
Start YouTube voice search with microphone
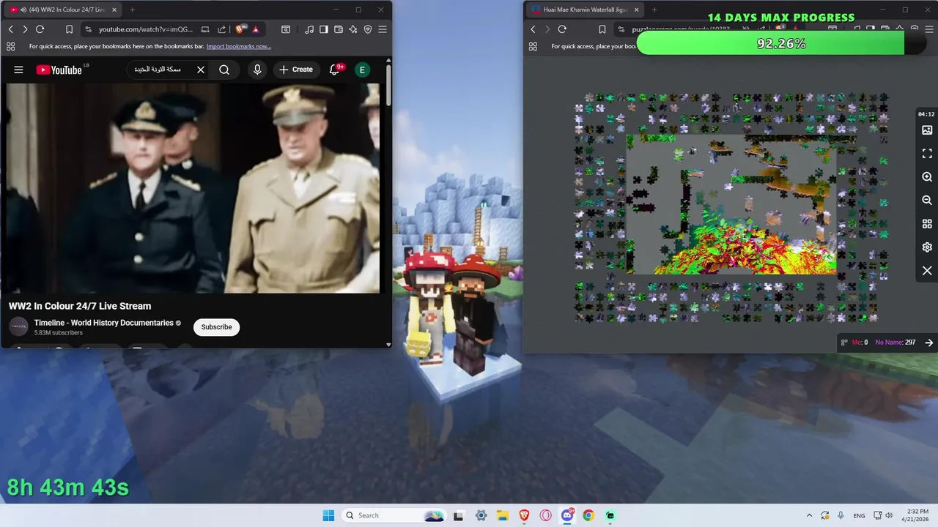256,70
